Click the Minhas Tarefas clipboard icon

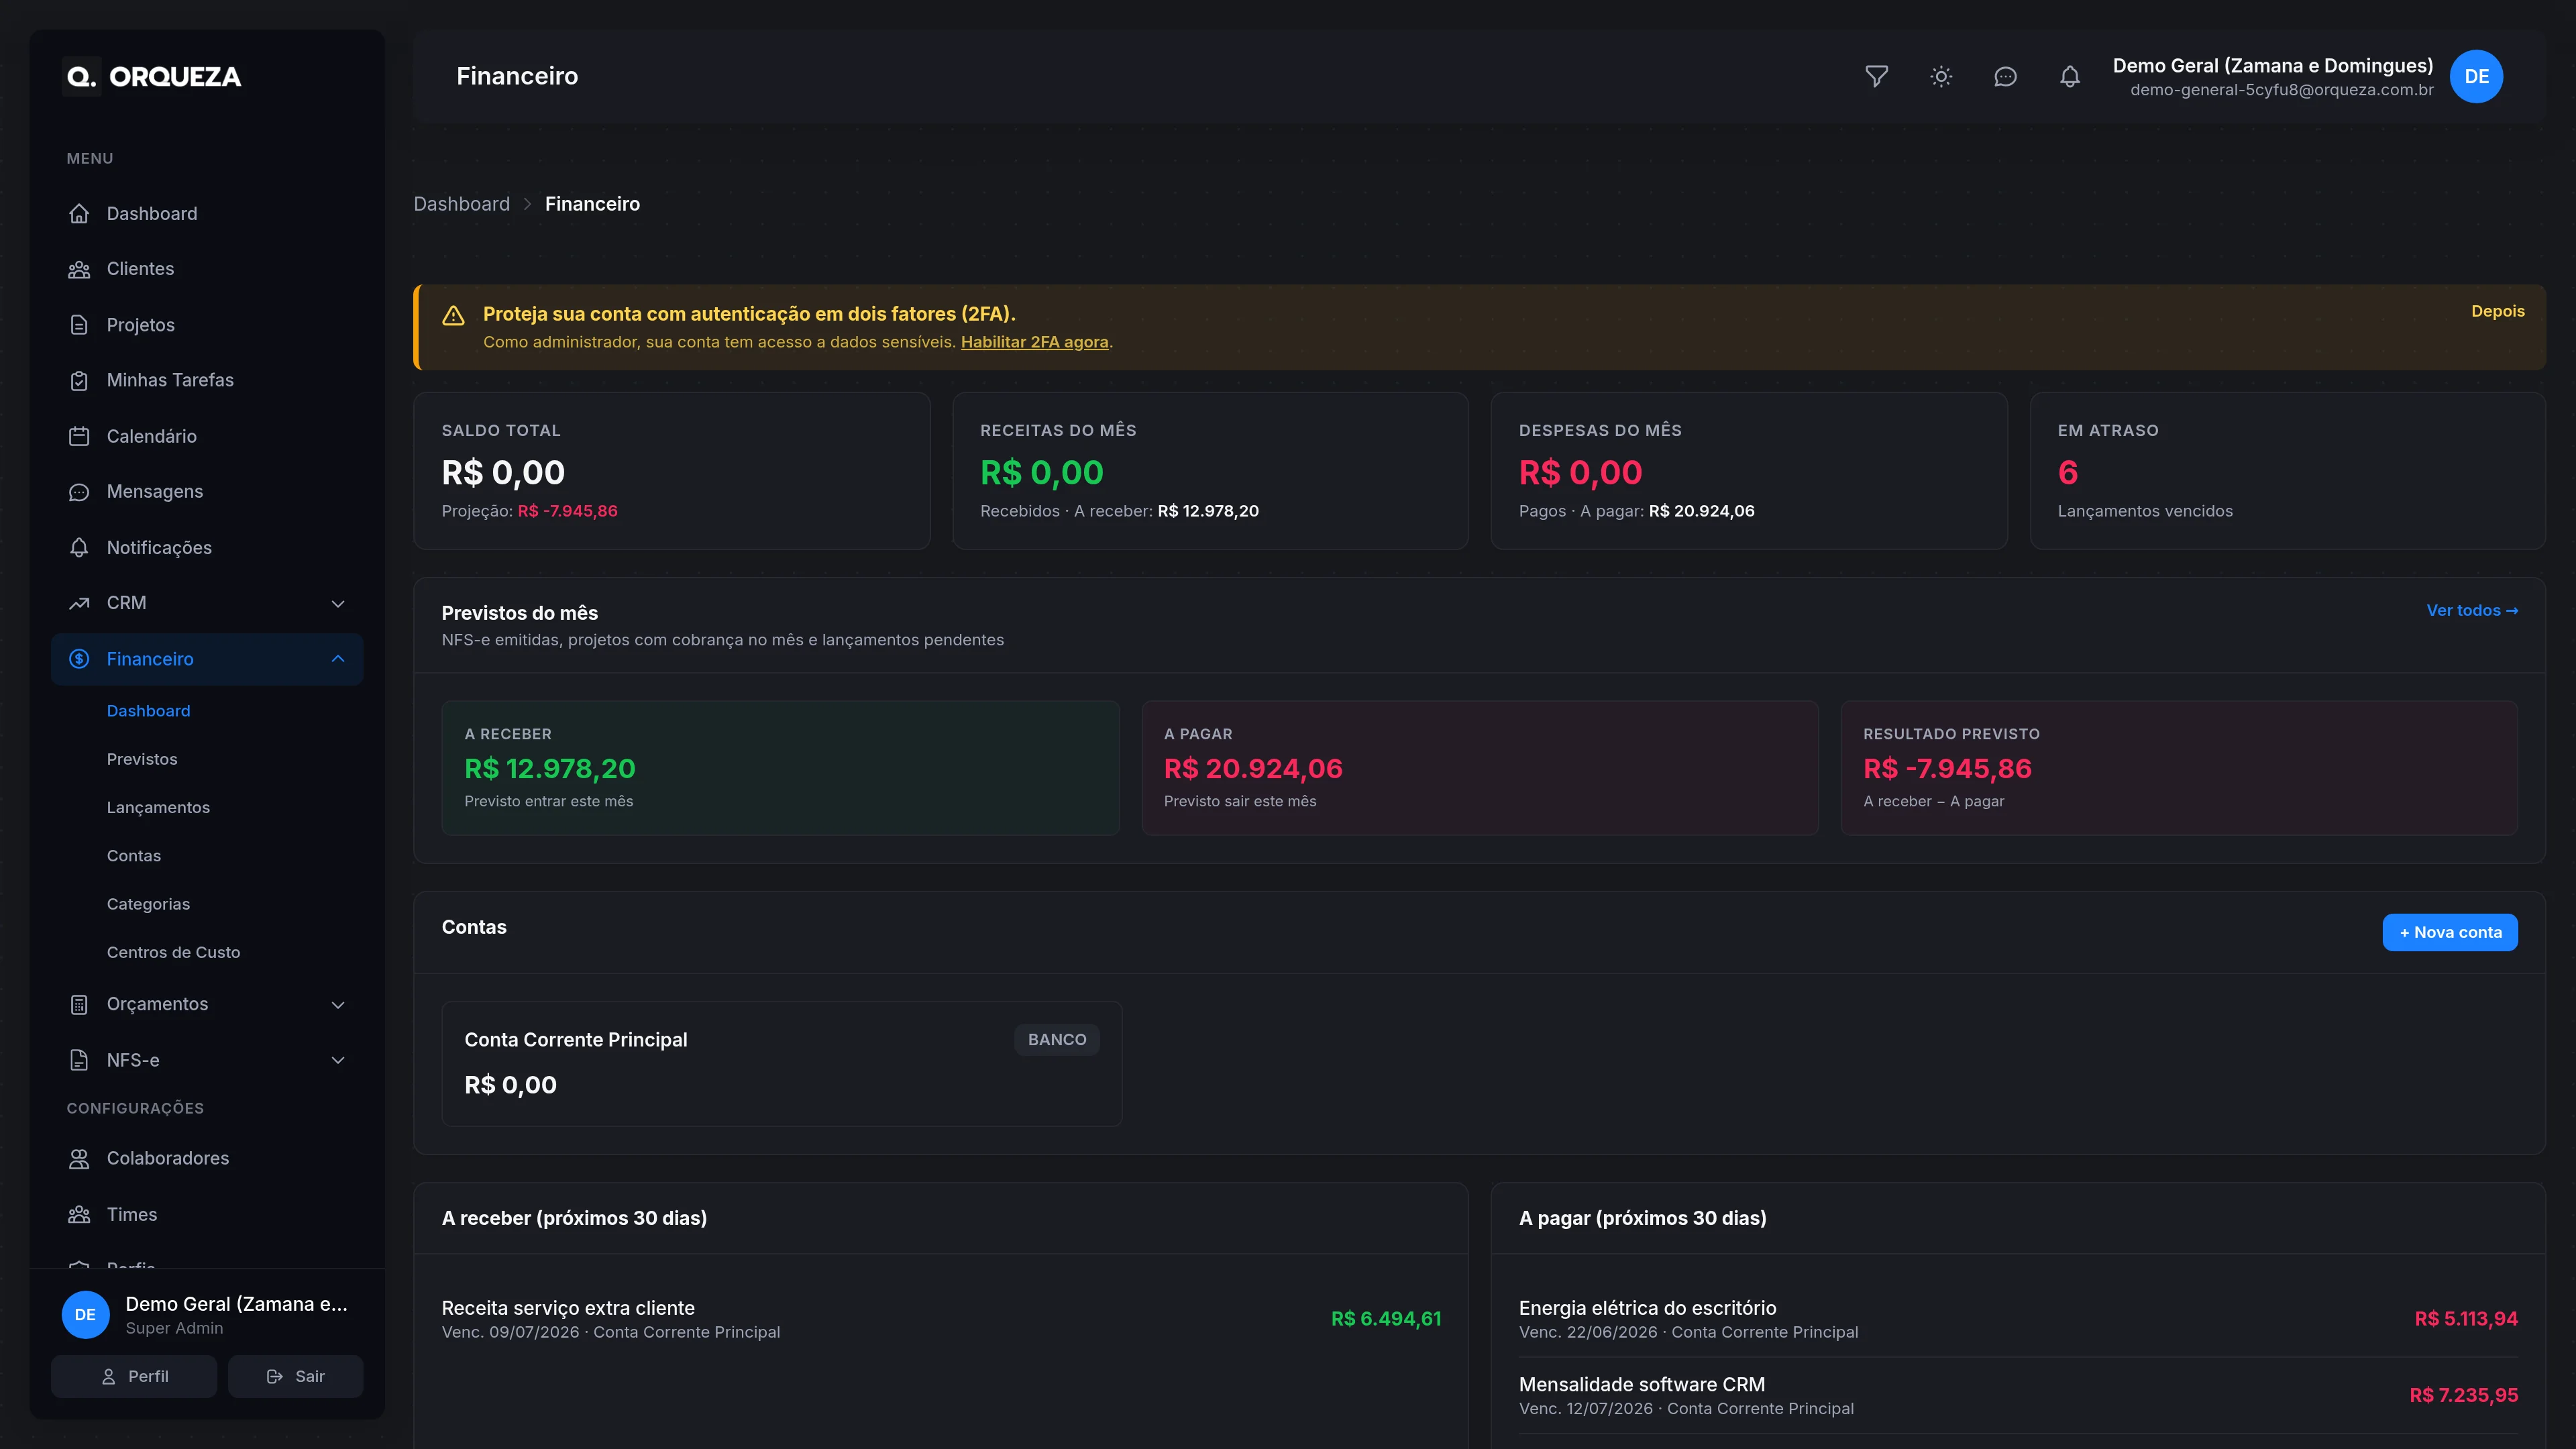tap(79, 380)
